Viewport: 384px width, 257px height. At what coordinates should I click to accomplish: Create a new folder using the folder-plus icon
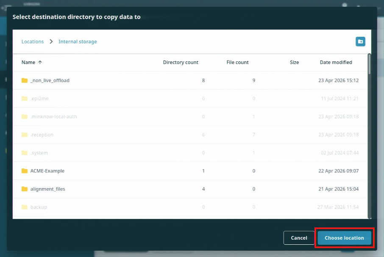pyautogui.click(x=360, y=41)
